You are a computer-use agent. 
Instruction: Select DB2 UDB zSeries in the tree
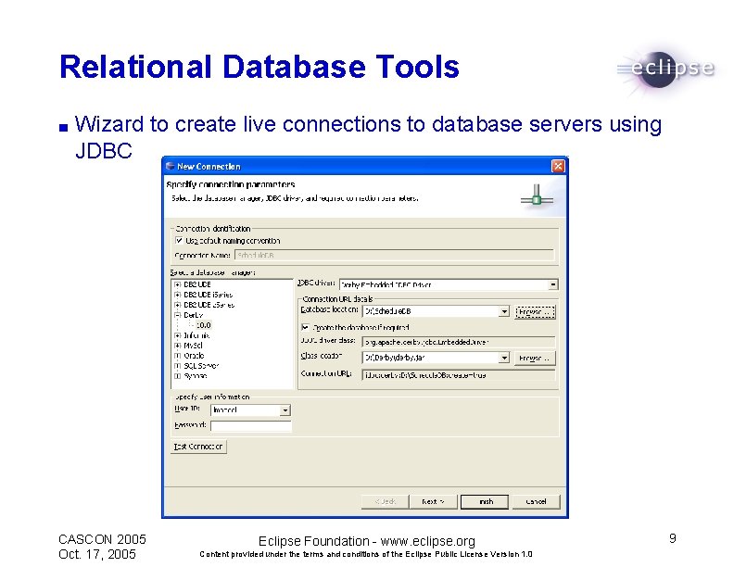[209, 305]
